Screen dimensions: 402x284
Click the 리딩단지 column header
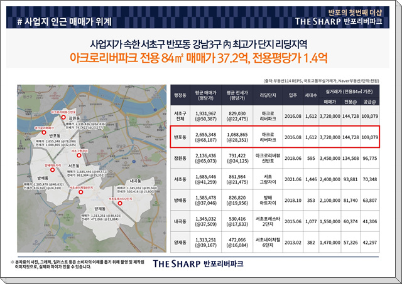click(x=268, y=95)
